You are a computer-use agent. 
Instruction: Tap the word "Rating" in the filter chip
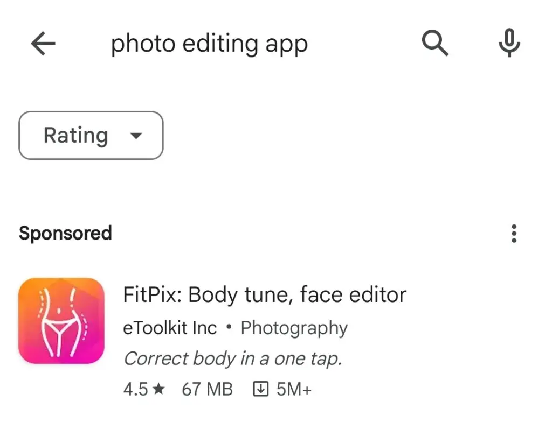click(75, 136)
